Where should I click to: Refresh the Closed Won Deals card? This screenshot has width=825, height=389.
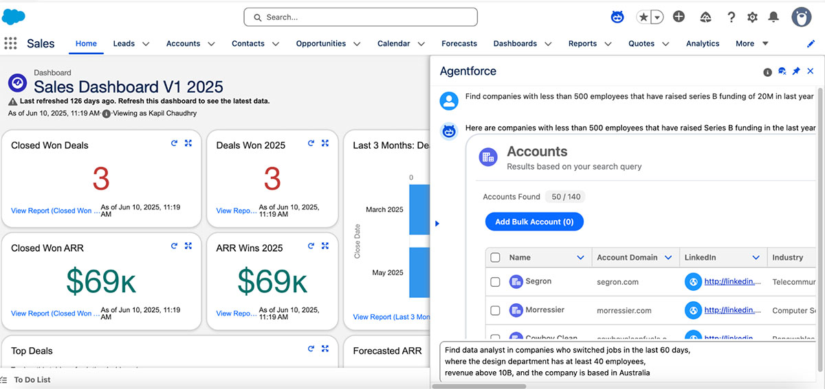175,143
